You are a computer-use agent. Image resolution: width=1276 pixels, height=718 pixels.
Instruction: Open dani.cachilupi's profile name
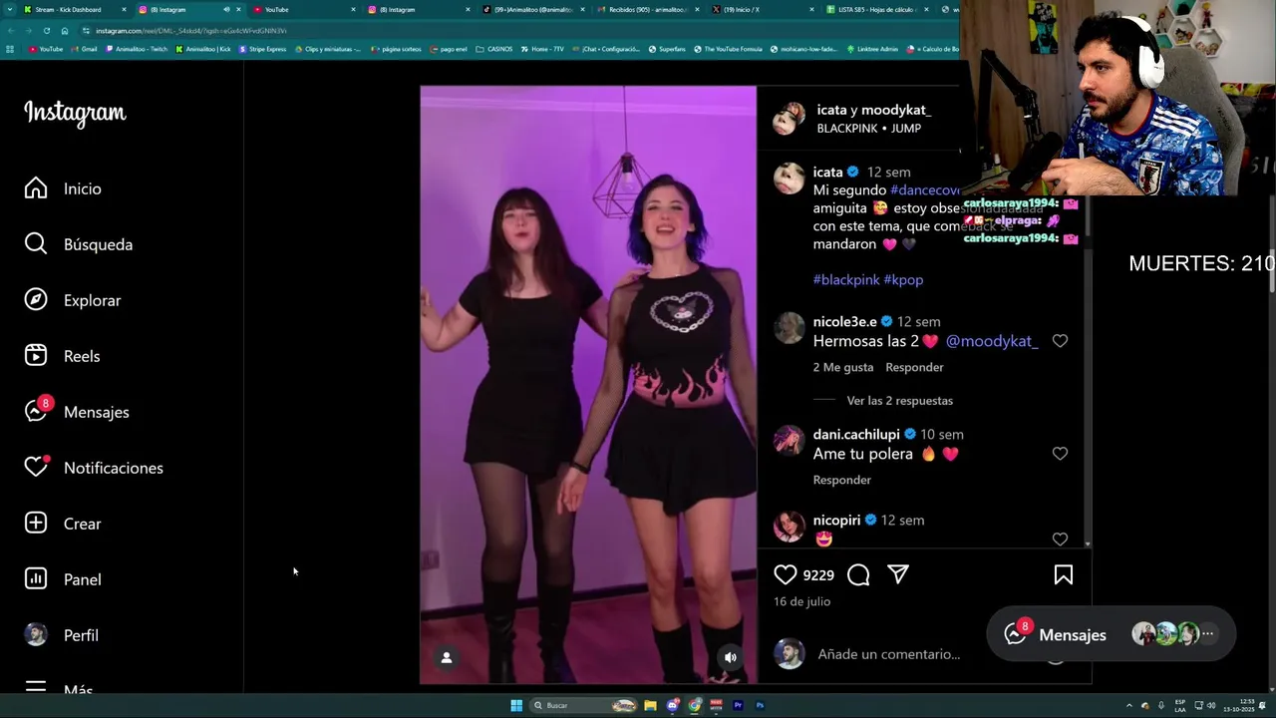(856, 435)
